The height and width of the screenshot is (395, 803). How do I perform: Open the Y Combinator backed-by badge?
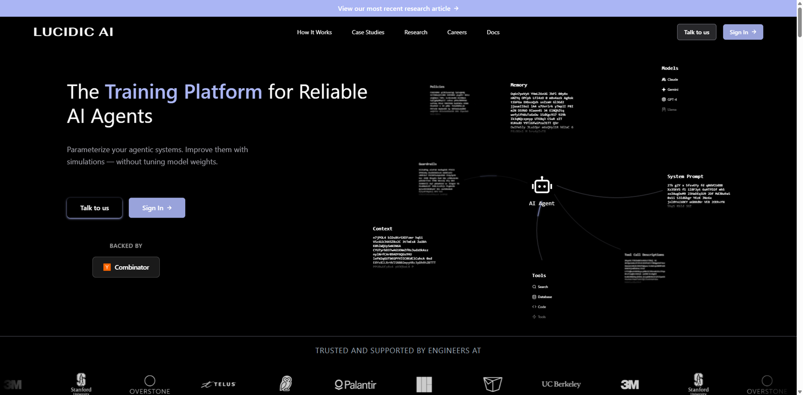coord(126,267)
